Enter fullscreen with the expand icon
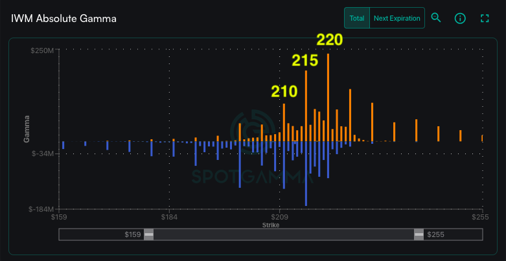Screen dimensions: 506x261 [484, 18]
